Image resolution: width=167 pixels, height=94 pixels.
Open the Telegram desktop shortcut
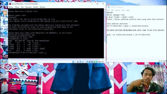[5, 54]
